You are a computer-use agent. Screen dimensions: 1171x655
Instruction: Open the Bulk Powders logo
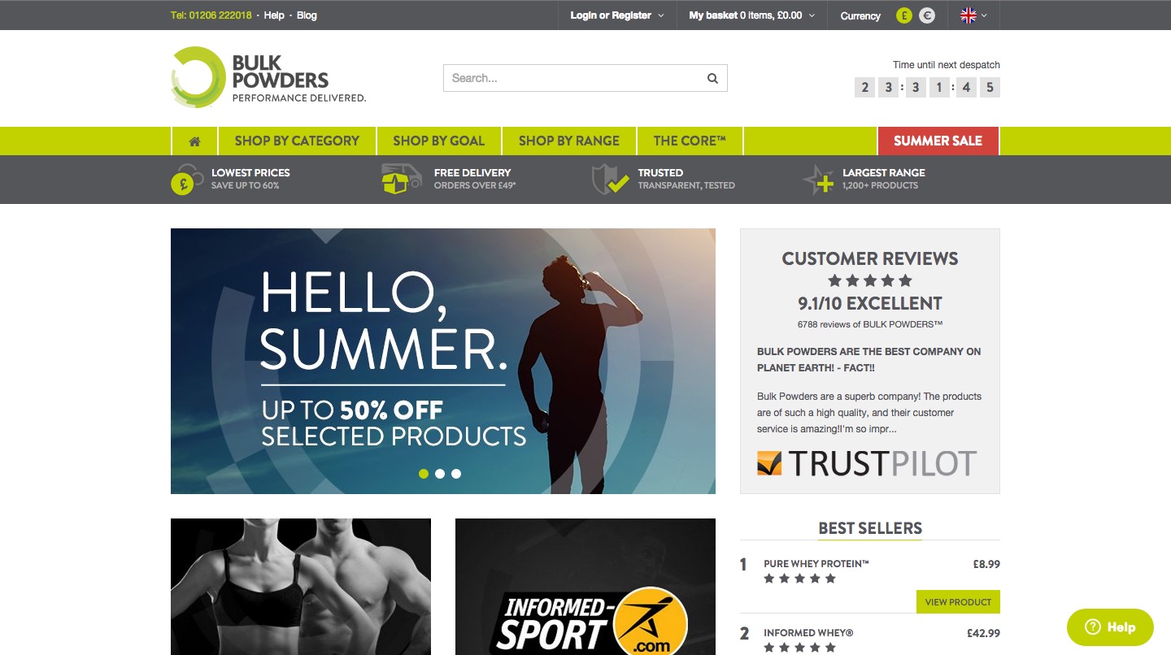(x=268, y=77)
